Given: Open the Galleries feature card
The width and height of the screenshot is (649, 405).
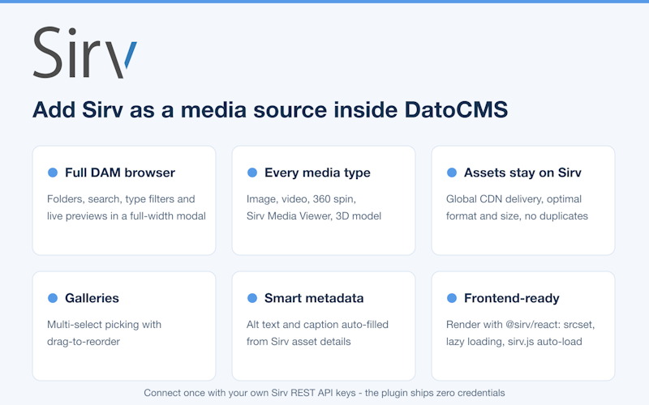Looking at the screenshot, I should click(124, 326).
